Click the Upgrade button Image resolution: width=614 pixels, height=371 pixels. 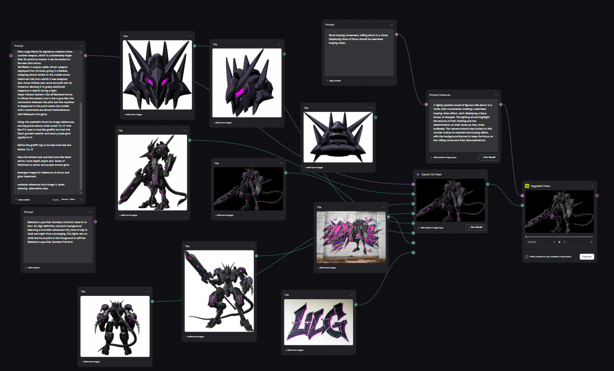[587, 257]
